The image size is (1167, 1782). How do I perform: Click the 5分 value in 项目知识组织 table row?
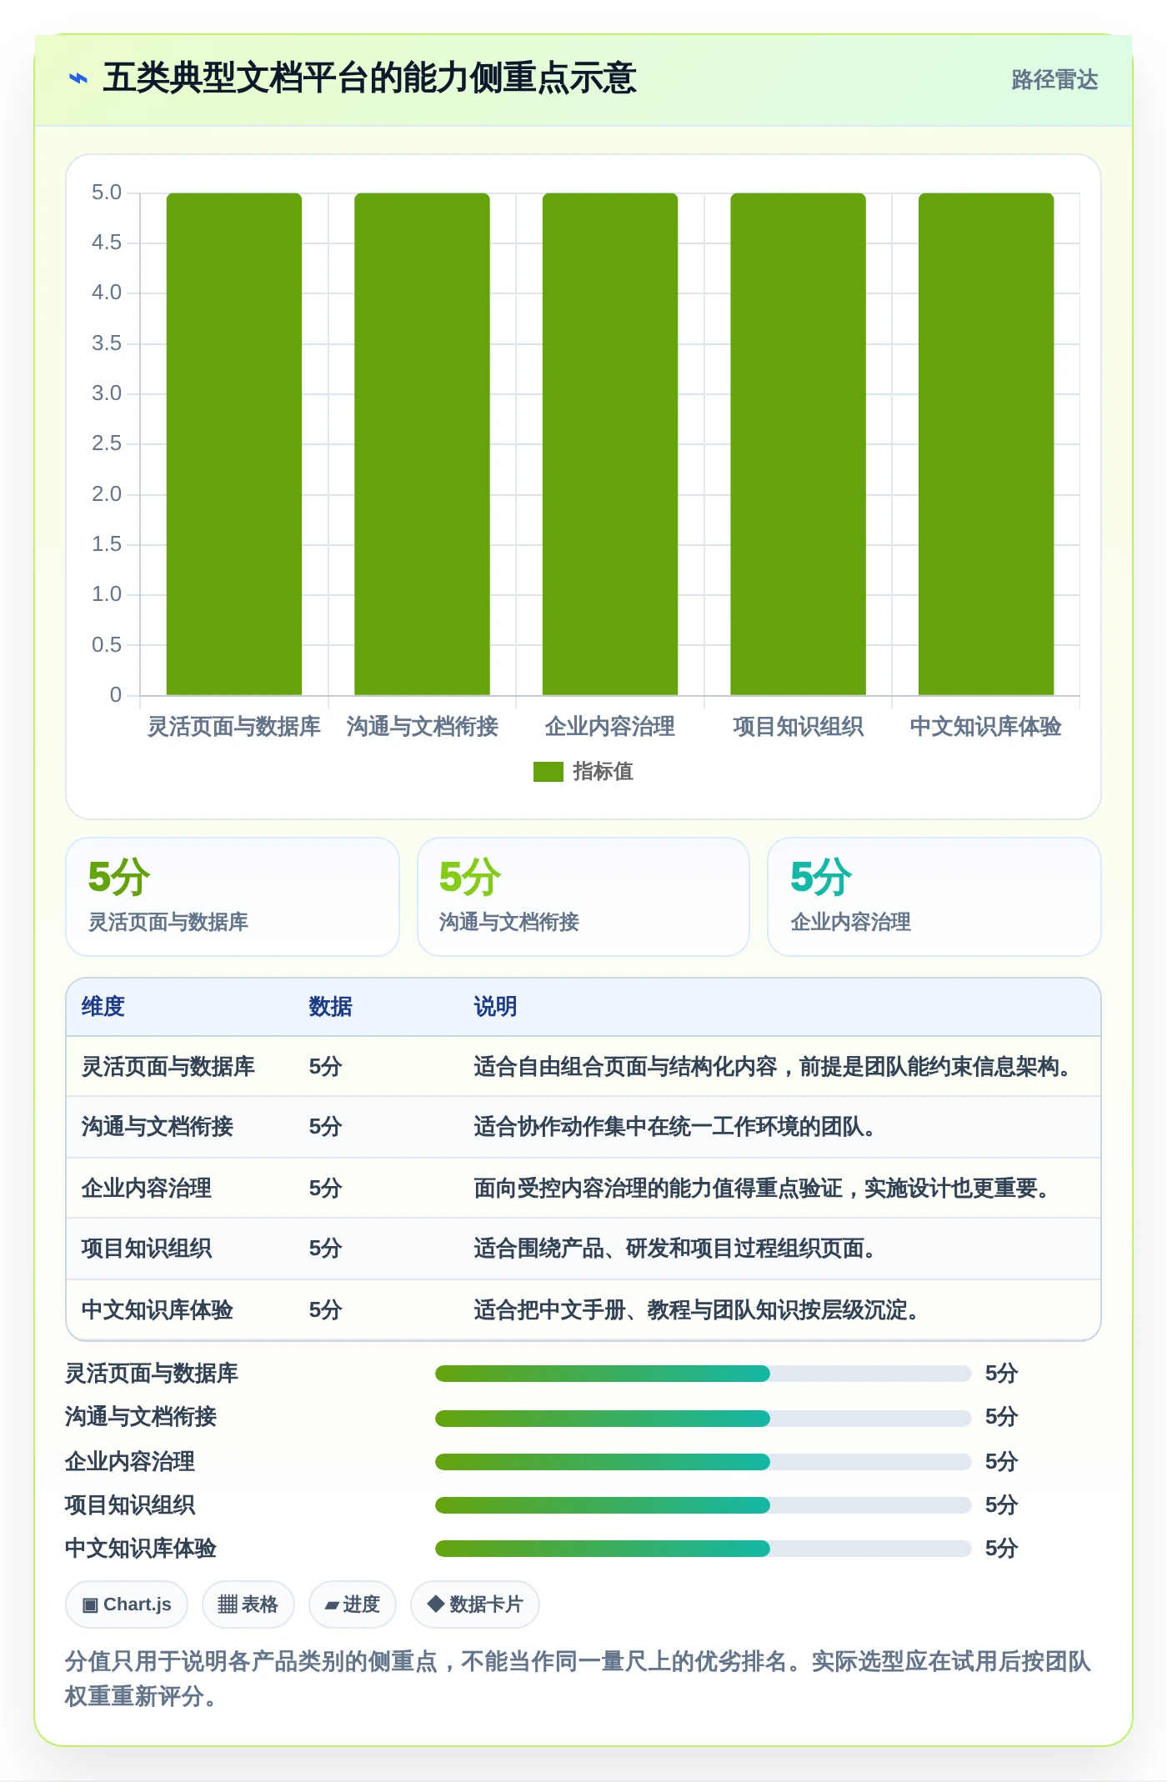325,1249
